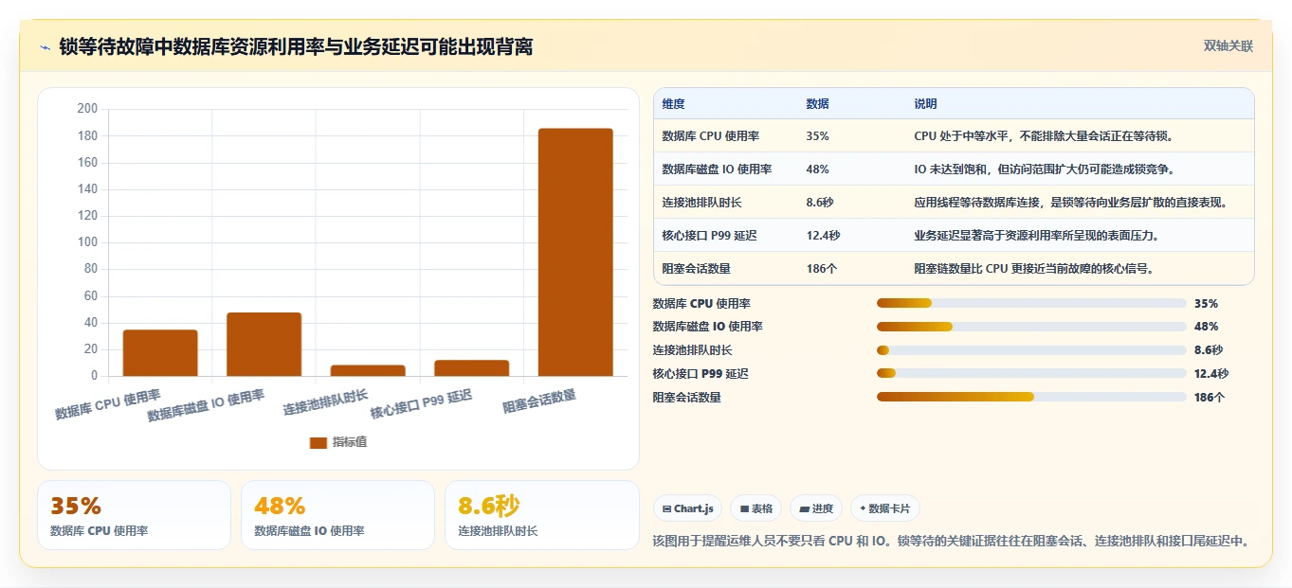
Task: Click the 核心接口 P99 延迟 chart bar
Action: tap(471, 367)
